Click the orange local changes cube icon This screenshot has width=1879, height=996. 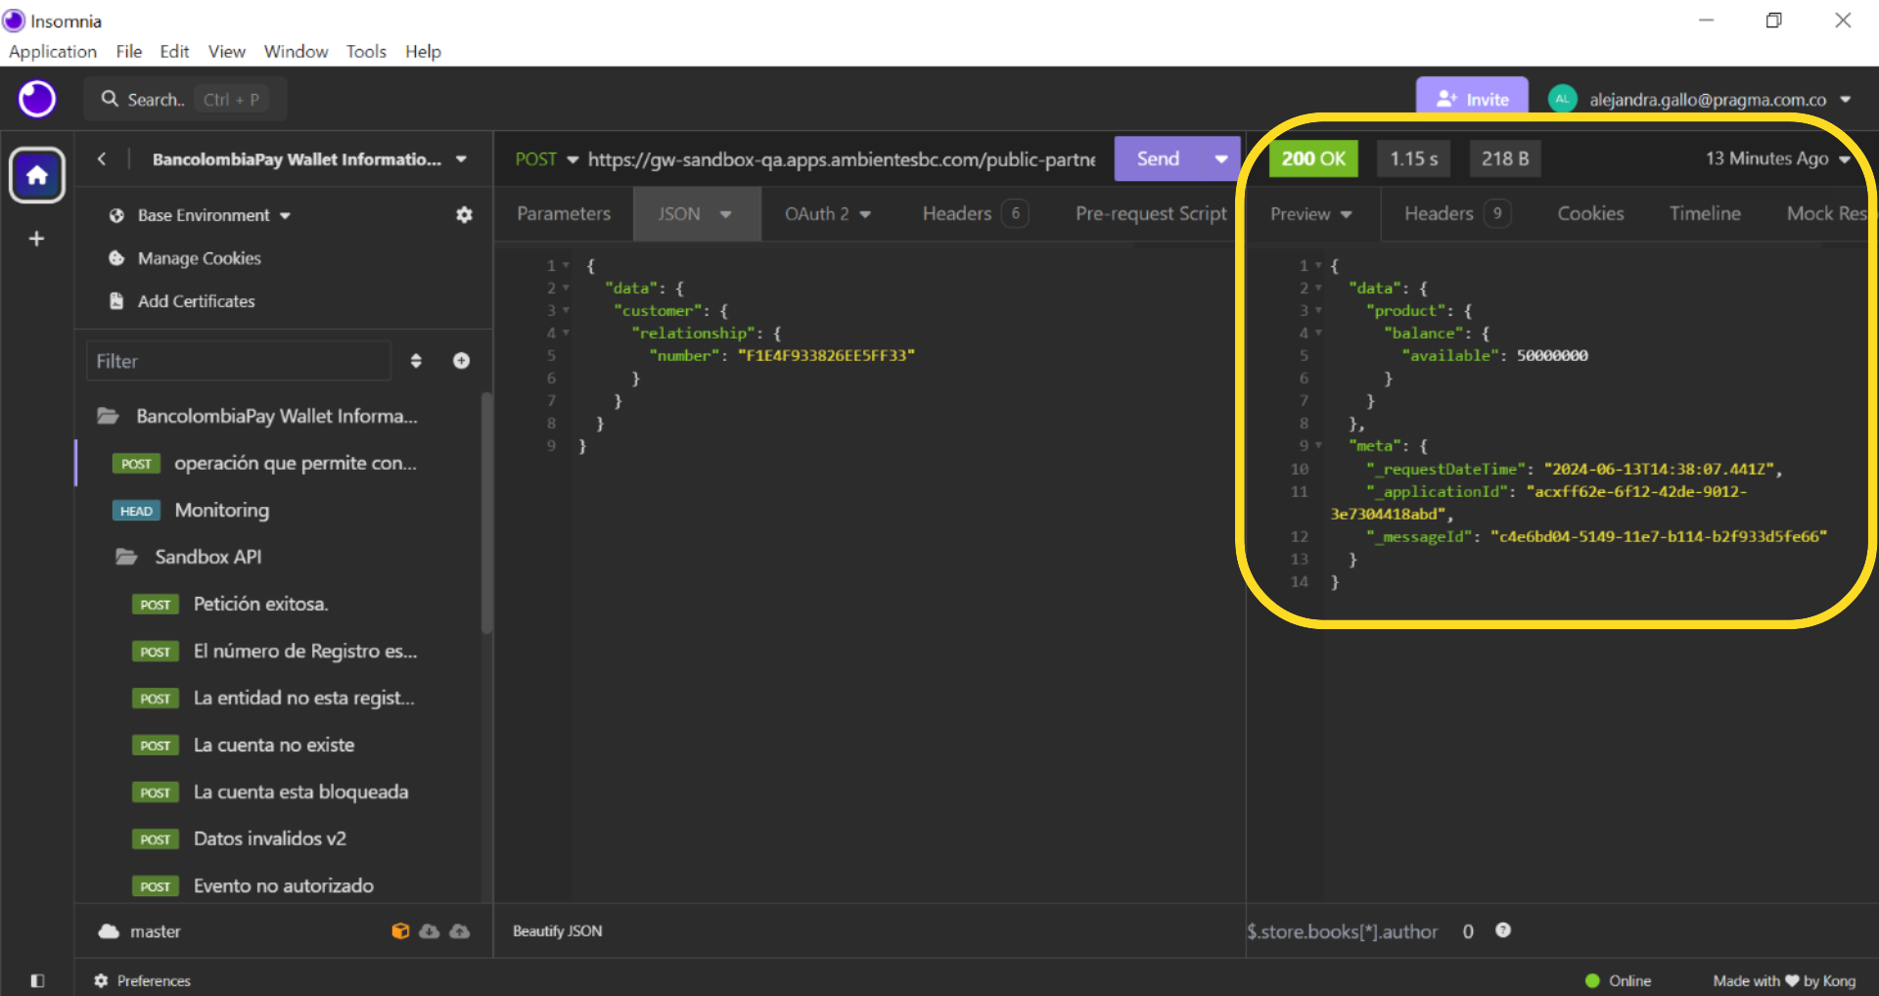pyautogui.click(x=399, y=931)
